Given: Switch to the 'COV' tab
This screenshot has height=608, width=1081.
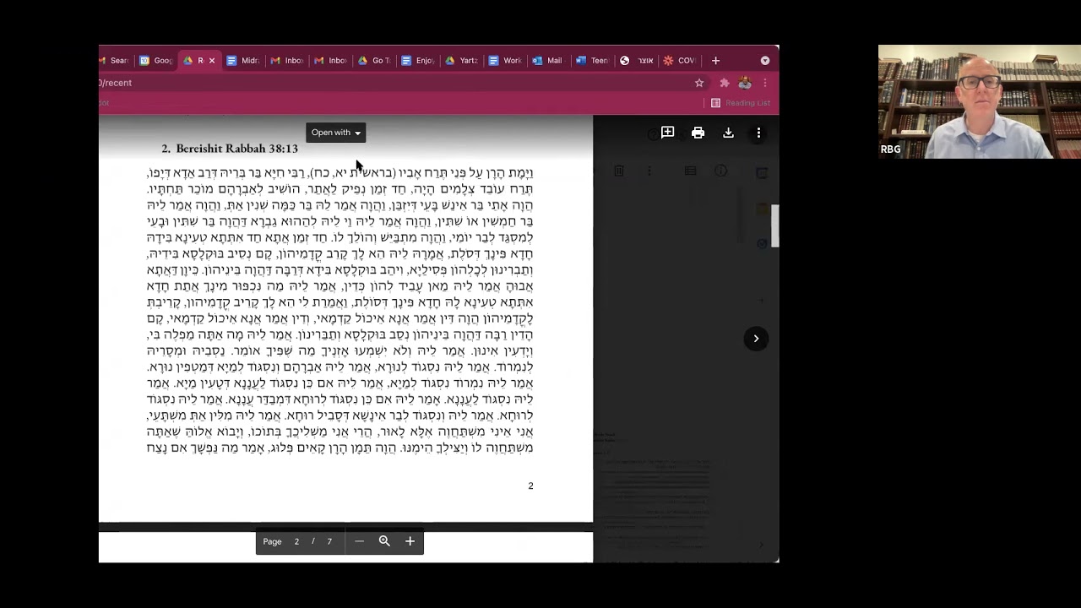Looking at the screenshot, I should (x=681, y=61).
